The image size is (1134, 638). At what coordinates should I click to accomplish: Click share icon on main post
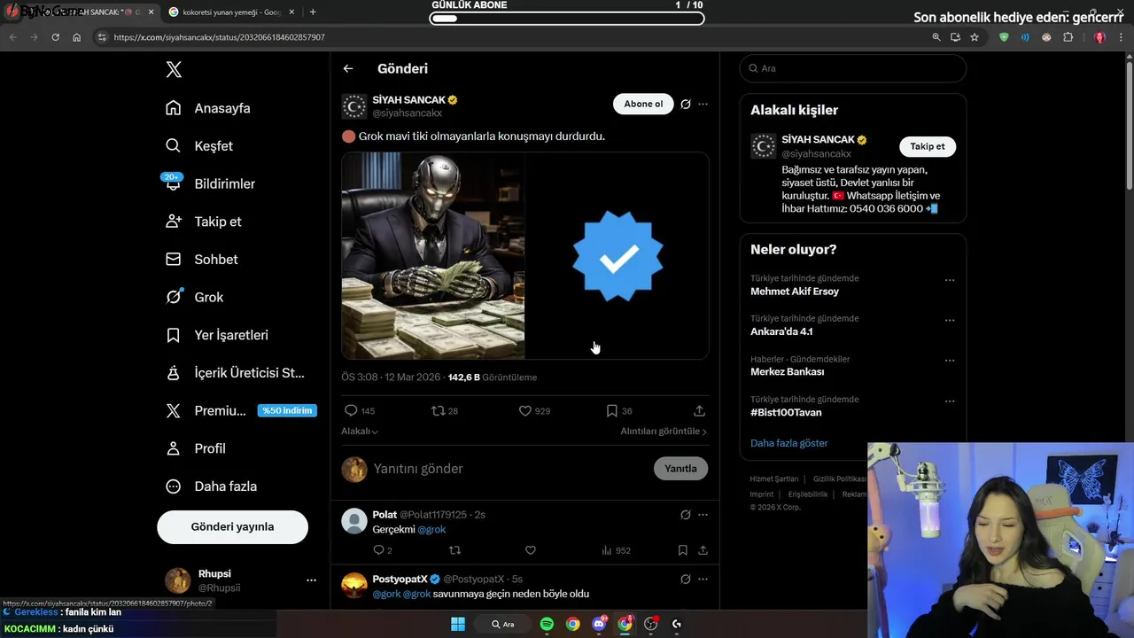699,411
